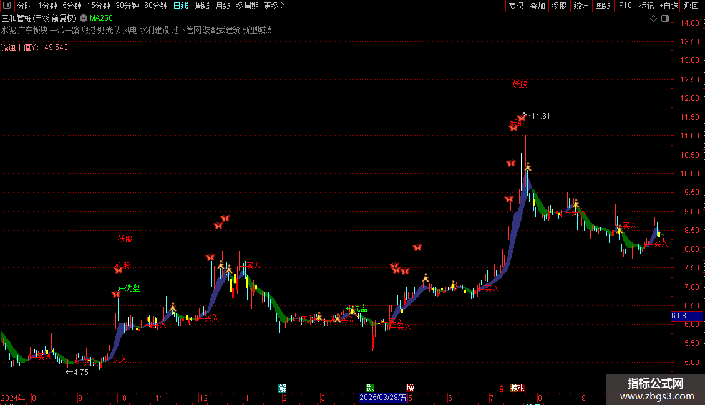Open the F10 company info
The width and height of the screenshot is (705, 405).
625,6
